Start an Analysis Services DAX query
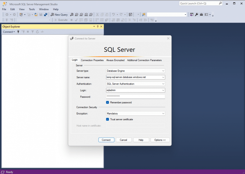Image resolution: width=245 pixels, height=174 pixels. click(91, 15)
